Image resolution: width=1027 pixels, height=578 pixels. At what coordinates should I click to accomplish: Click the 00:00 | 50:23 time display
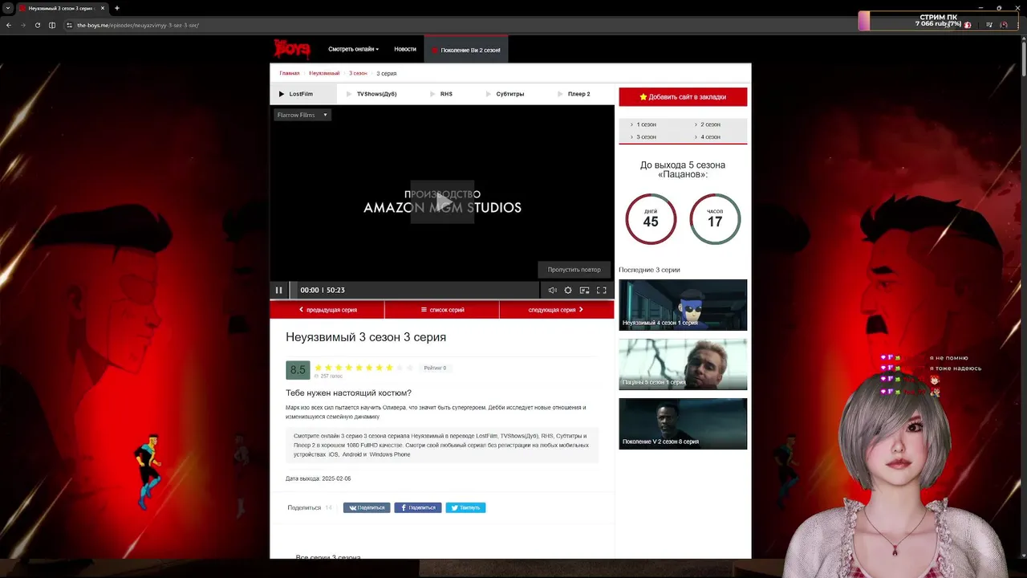323,290
